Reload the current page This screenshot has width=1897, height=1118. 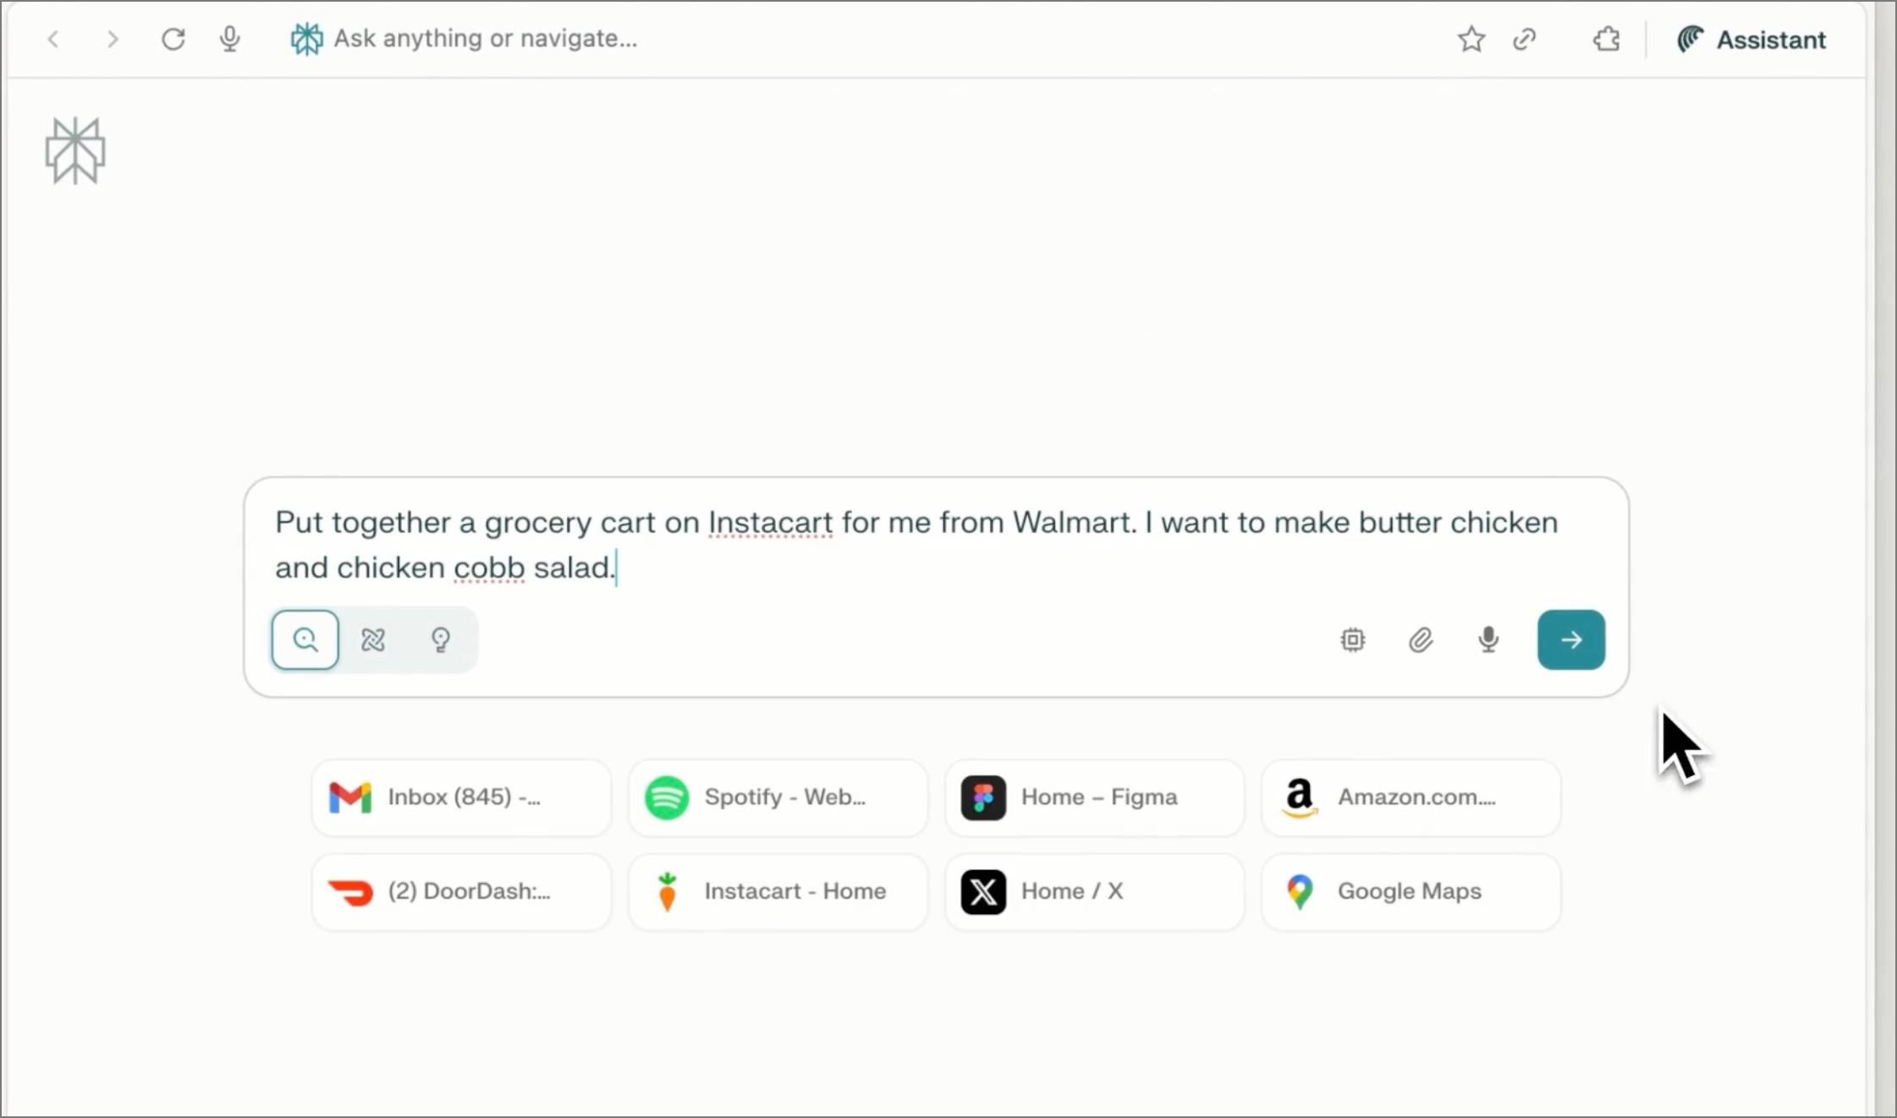(x=173, y=39)
